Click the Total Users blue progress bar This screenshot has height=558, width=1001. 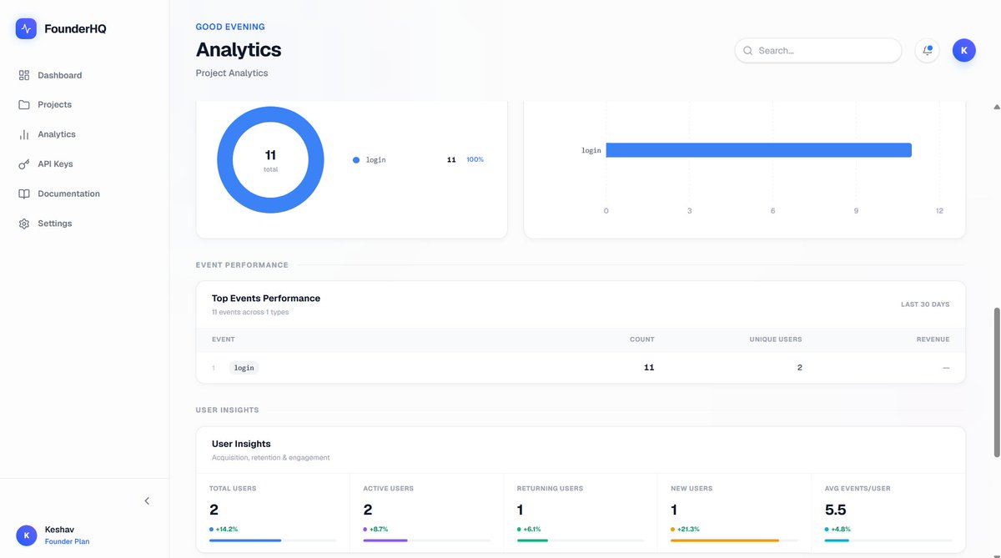point(245,540)
